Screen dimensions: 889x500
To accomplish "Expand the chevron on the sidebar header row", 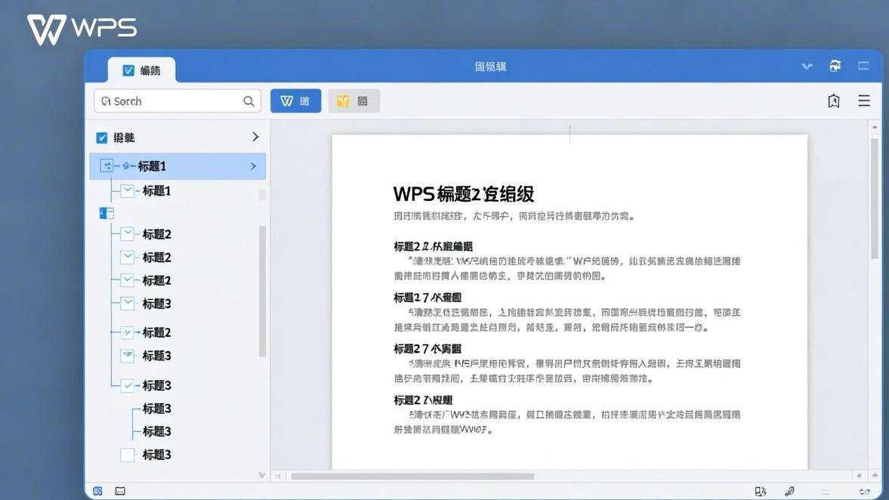I will coord(255,137).
